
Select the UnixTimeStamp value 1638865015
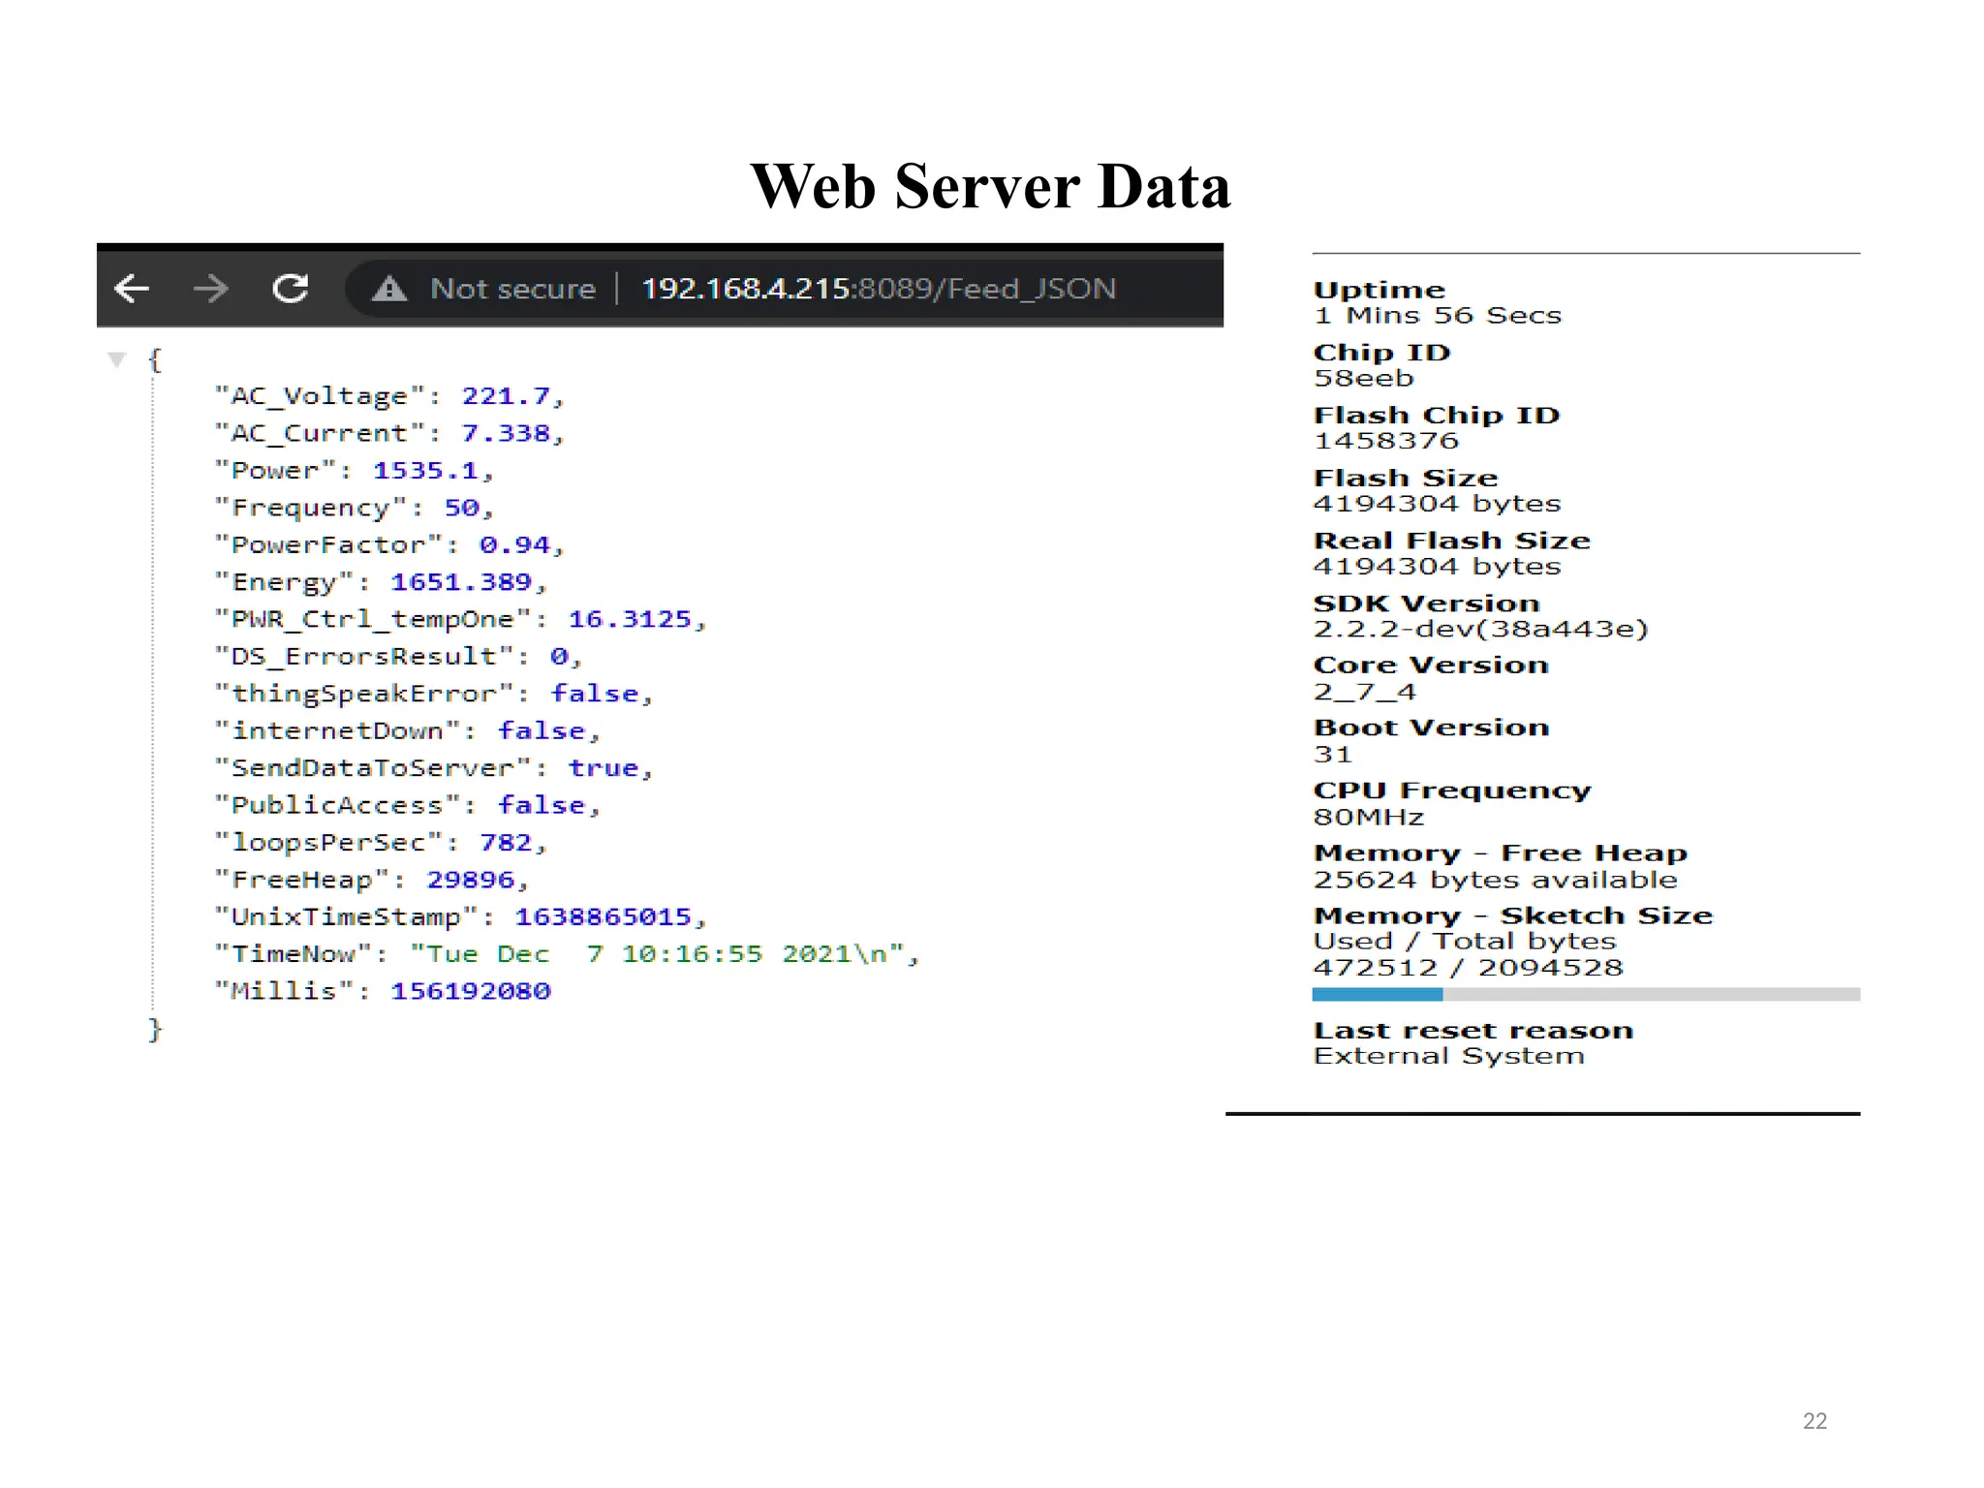[604, 917]
